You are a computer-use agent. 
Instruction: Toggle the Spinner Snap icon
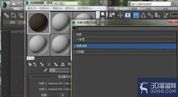click(157, 15)
